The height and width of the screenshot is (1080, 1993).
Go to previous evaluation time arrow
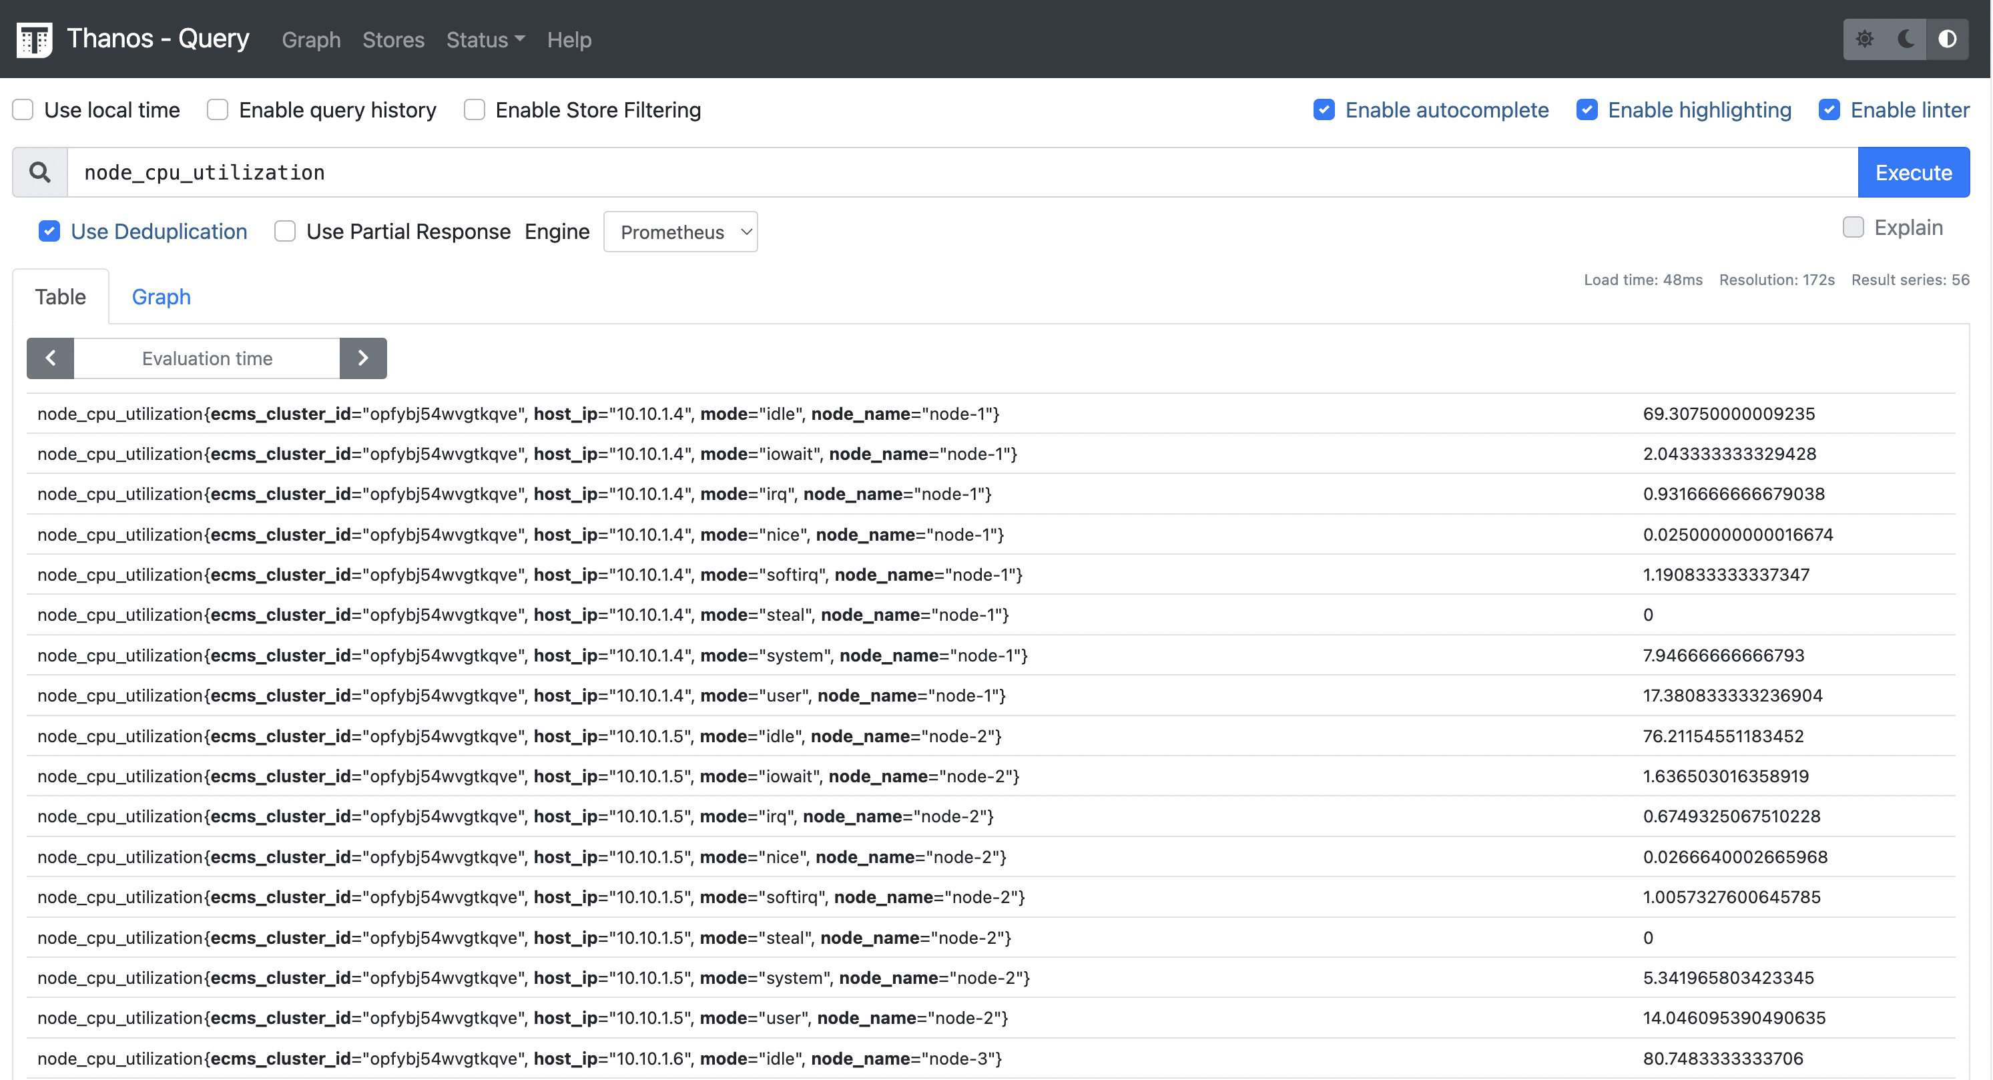(50, 358)
